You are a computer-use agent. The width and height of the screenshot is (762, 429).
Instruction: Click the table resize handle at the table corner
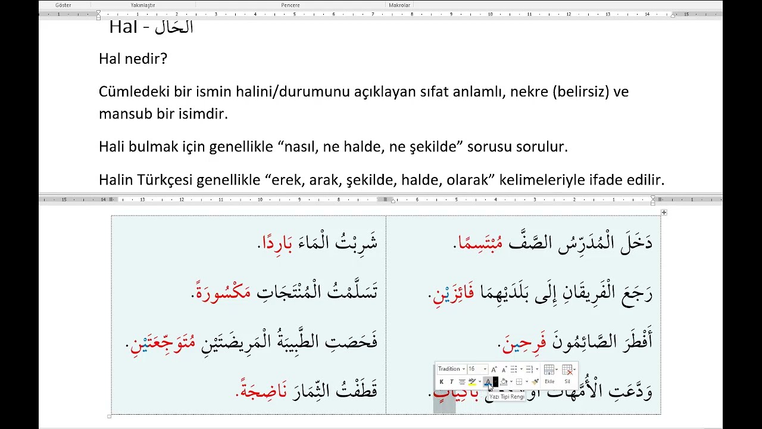coord(109,416)
